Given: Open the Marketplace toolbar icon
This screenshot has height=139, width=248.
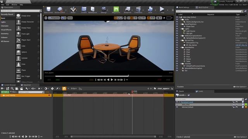Looking at the screenshot, I should 93,9.
